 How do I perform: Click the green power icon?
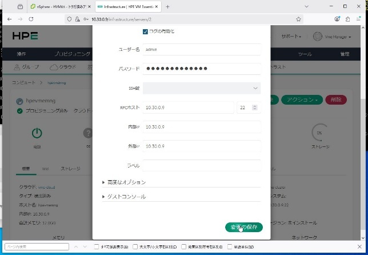click(x=37, y=133)
